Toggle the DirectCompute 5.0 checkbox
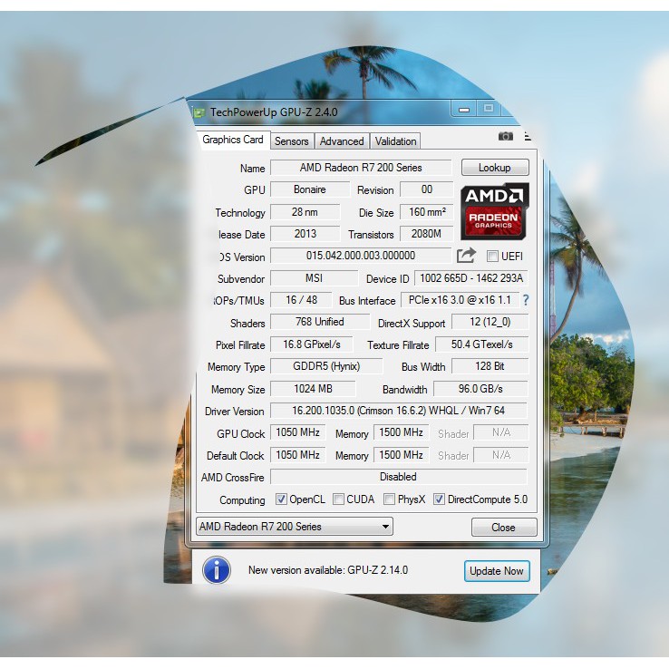This screenshot has width=669, height=669. tap(440, 499)
